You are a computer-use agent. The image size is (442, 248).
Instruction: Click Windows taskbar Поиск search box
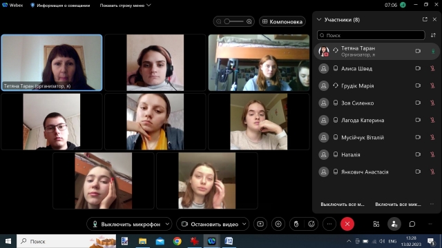point(66,241)
